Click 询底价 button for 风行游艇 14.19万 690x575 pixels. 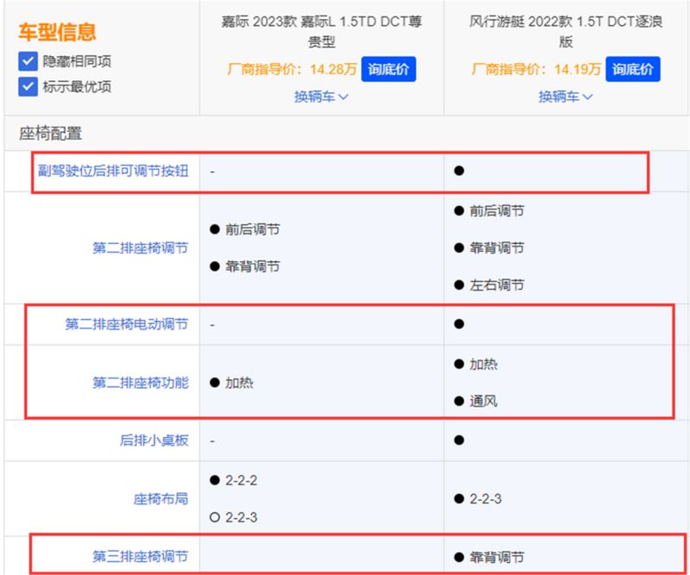pos(633,69)
